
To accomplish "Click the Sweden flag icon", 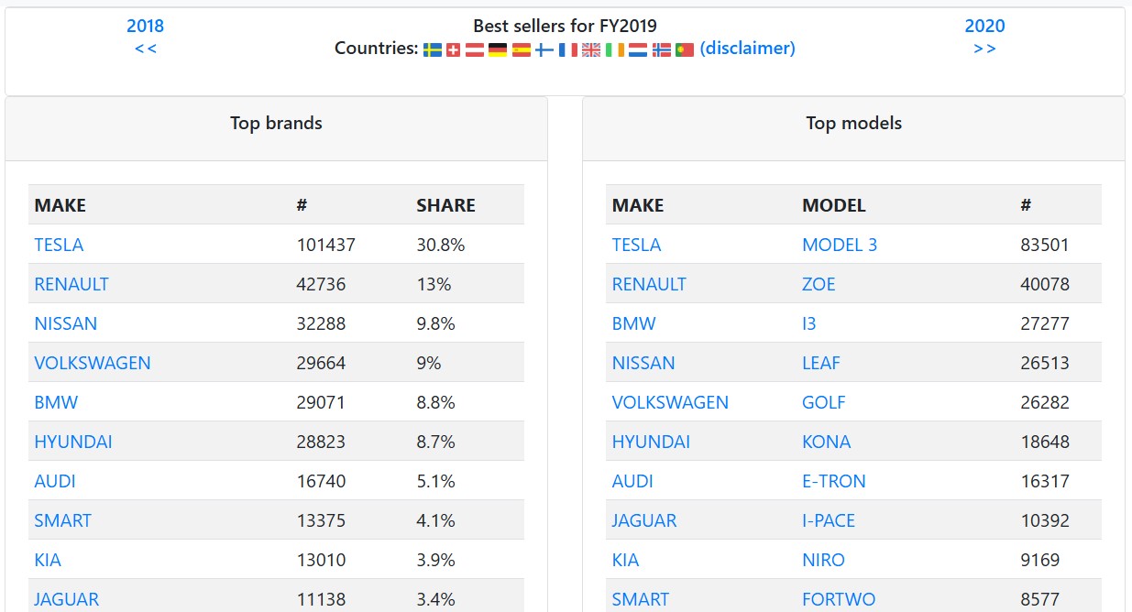I will pos(433,49).
